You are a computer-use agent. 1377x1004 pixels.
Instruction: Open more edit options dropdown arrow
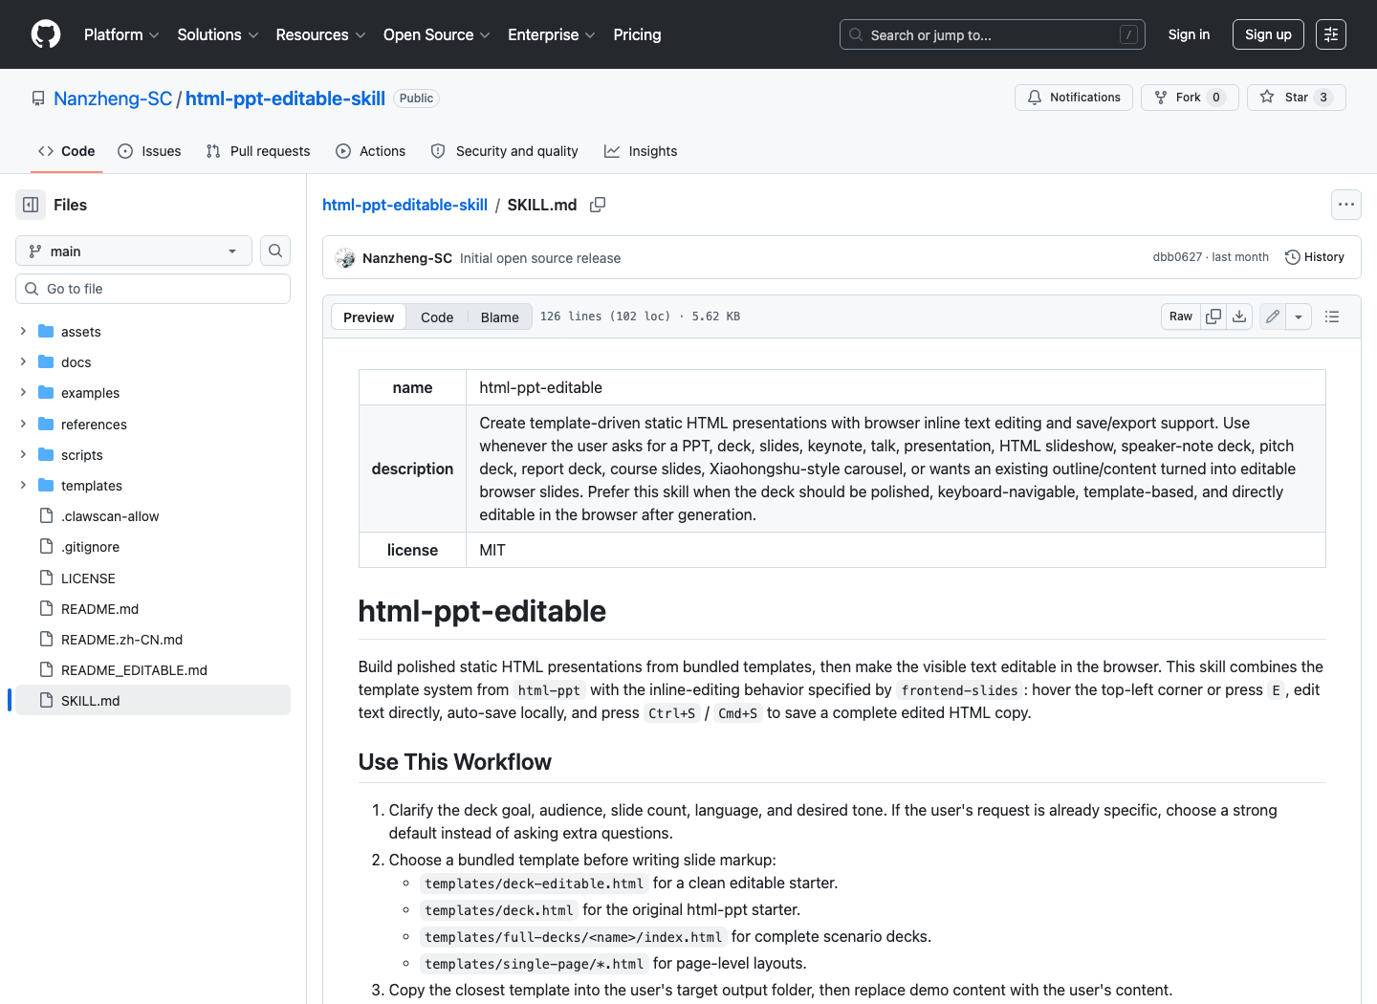tap(1299, 316)
